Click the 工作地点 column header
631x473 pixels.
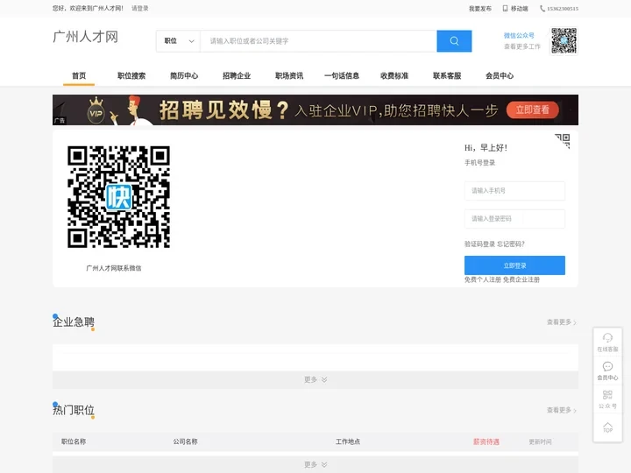click(348, 441)
